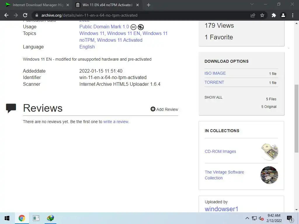The height and width of the screenshot is (224, 299).
Task: Click the lock icon in address bar
Action: click(37, 15)
